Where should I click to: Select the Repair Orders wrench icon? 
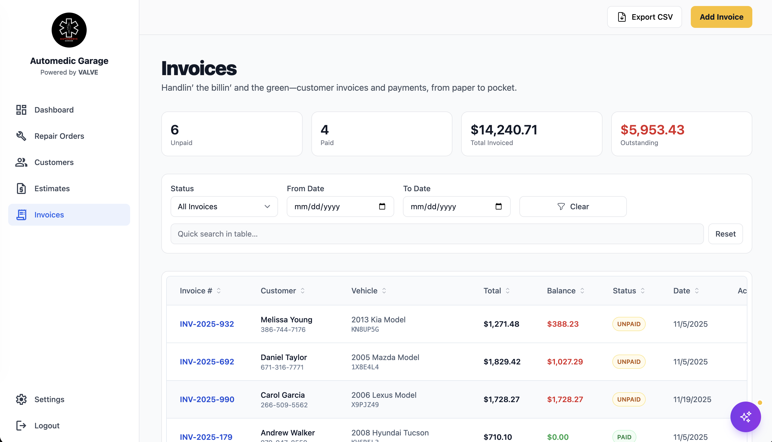(x=21, y=136)
